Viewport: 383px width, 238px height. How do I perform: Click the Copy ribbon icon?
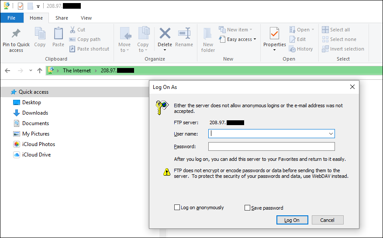click(40, 34)
